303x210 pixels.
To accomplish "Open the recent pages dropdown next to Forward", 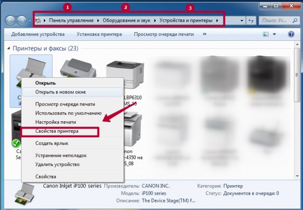I will click(30, 20).
